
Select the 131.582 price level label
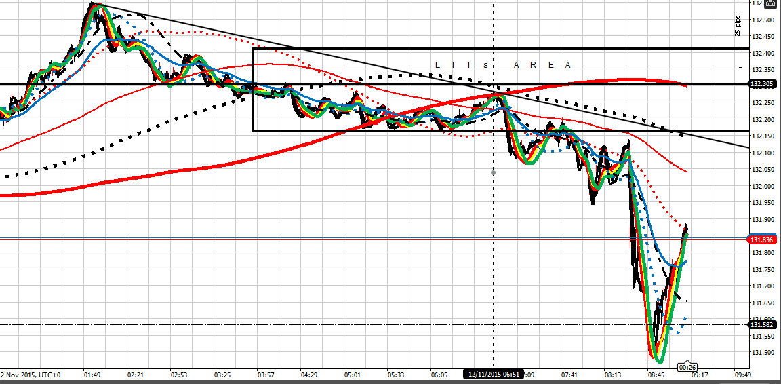click(x=764, y=325)
